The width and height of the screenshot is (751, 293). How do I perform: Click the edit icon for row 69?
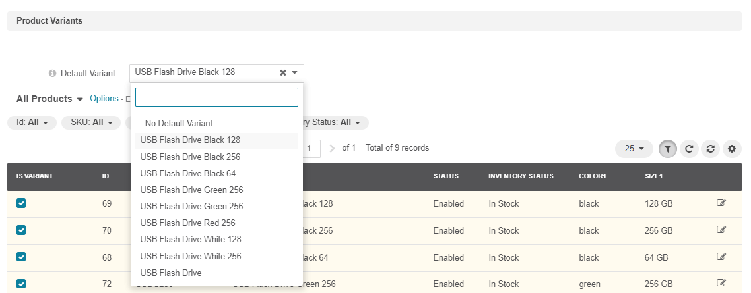click(721, 203)
